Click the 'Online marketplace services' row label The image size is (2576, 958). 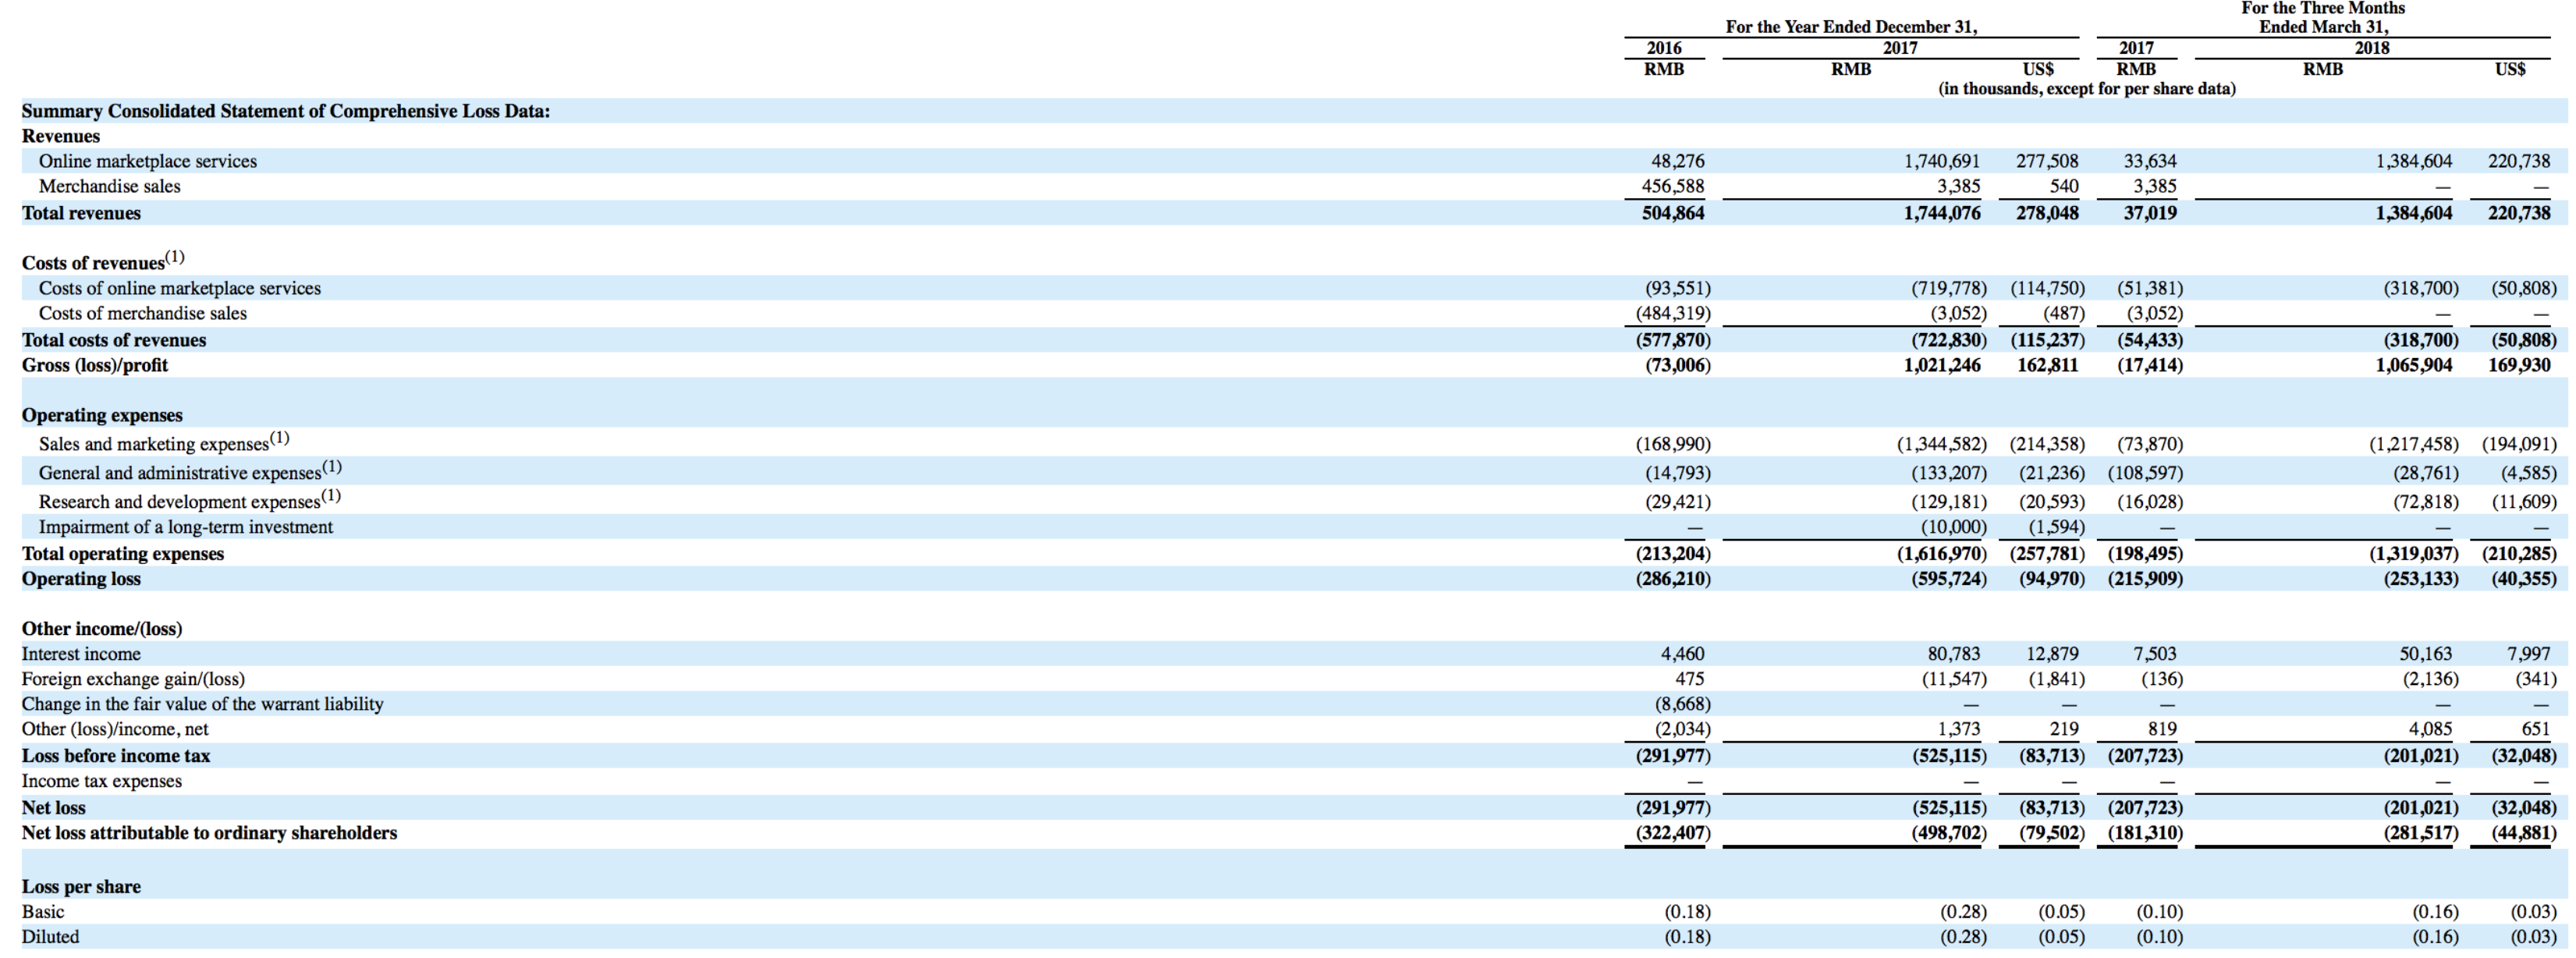(148, 161)
